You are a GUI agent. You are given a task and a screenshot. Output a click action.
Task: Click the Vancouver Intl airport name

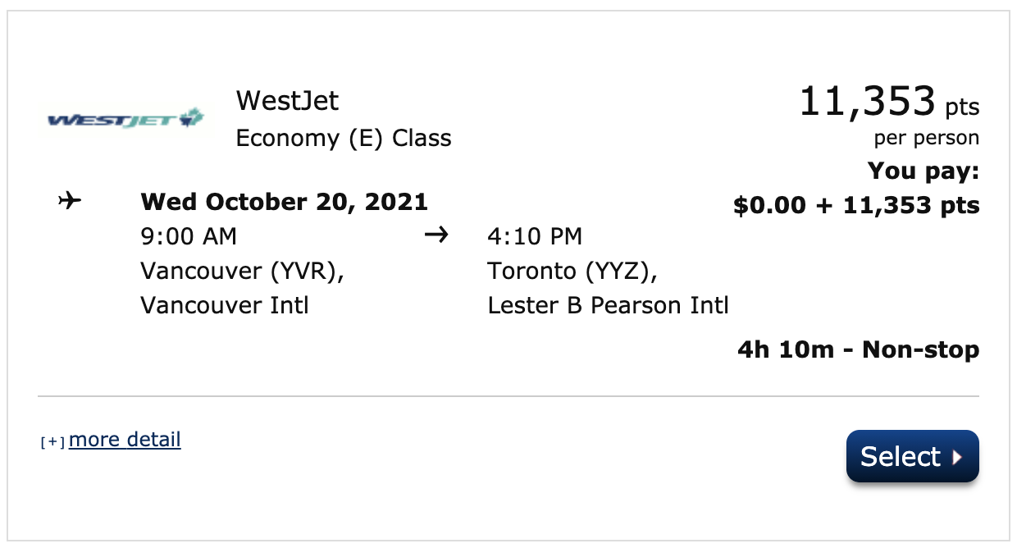coord(225,305)
